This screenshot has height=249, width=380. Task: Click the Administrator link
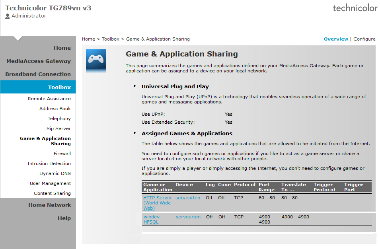click(29, 16)
